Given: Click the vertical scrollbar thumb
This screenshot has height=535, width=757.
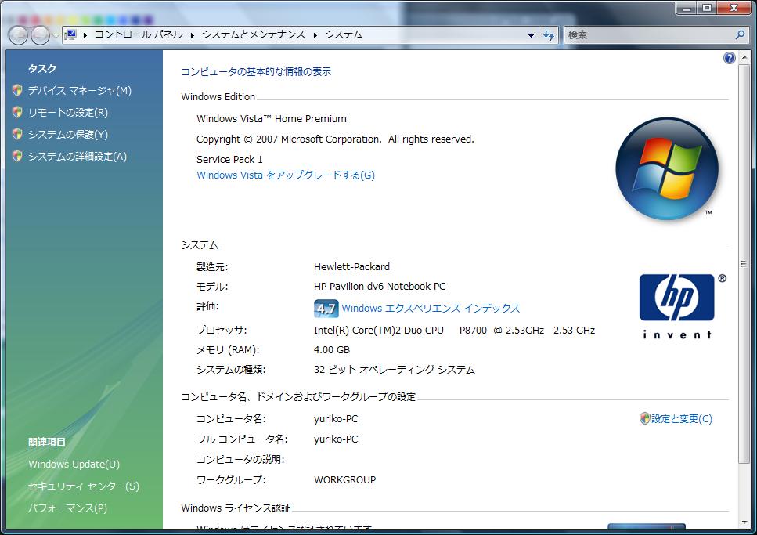Looking at the screenshot, I should point(744,263).
